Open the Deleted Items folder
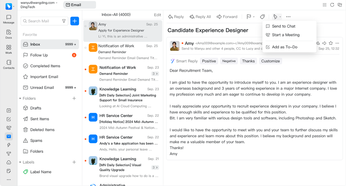Viewport: 346px width, 186px height. 50,130
